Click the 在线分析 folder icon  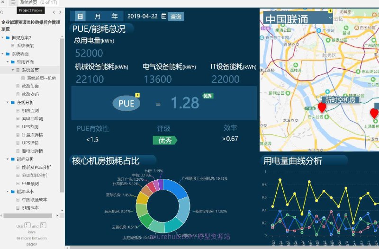(13, 102)
